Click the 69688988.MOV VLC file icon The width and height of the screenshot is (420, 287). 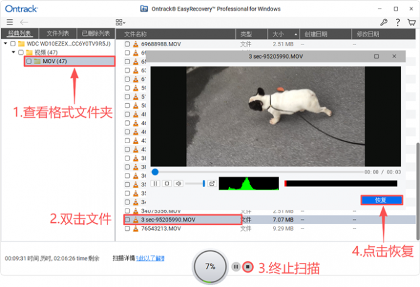click(x=136, y=44)
